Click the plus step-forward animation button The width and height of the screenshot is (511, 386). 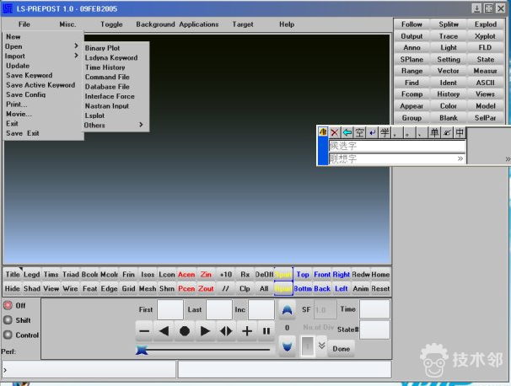pos(247,331)
